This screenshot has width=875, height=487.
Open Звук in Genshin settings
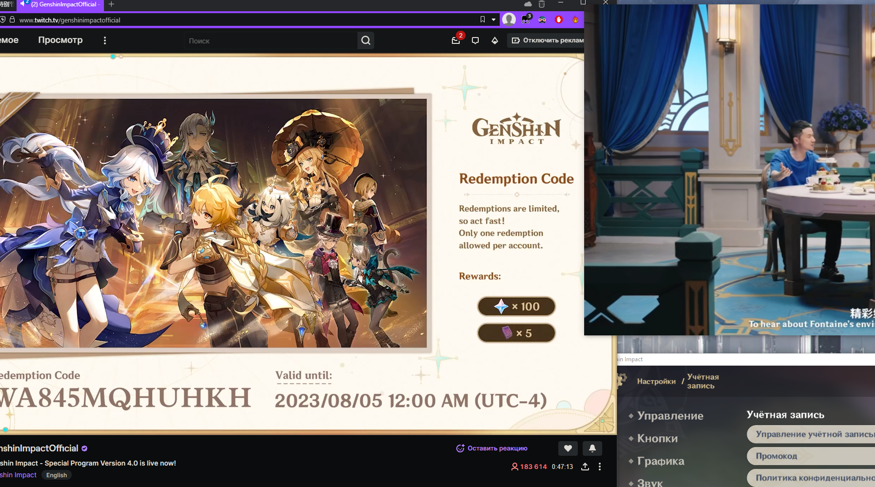point(650,483)
